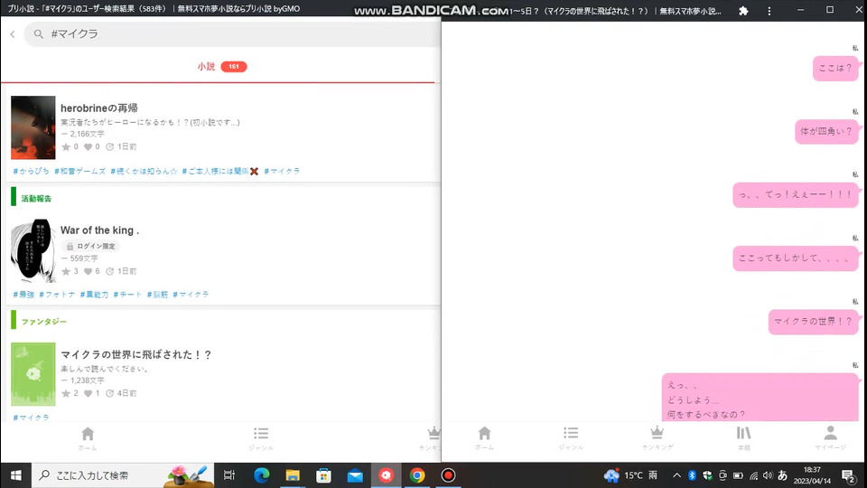Click the #異能力 tag
Viewport: 867px width, 488px height.
click(94, 295)
